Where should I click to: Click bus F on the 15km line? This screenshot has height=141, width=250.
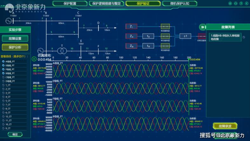point(98,51)
